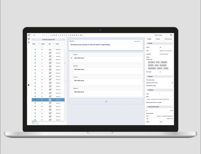Add a new answer with the plus button
The width and height of the screenshot is (201, 154).
(x=106, y=102)
